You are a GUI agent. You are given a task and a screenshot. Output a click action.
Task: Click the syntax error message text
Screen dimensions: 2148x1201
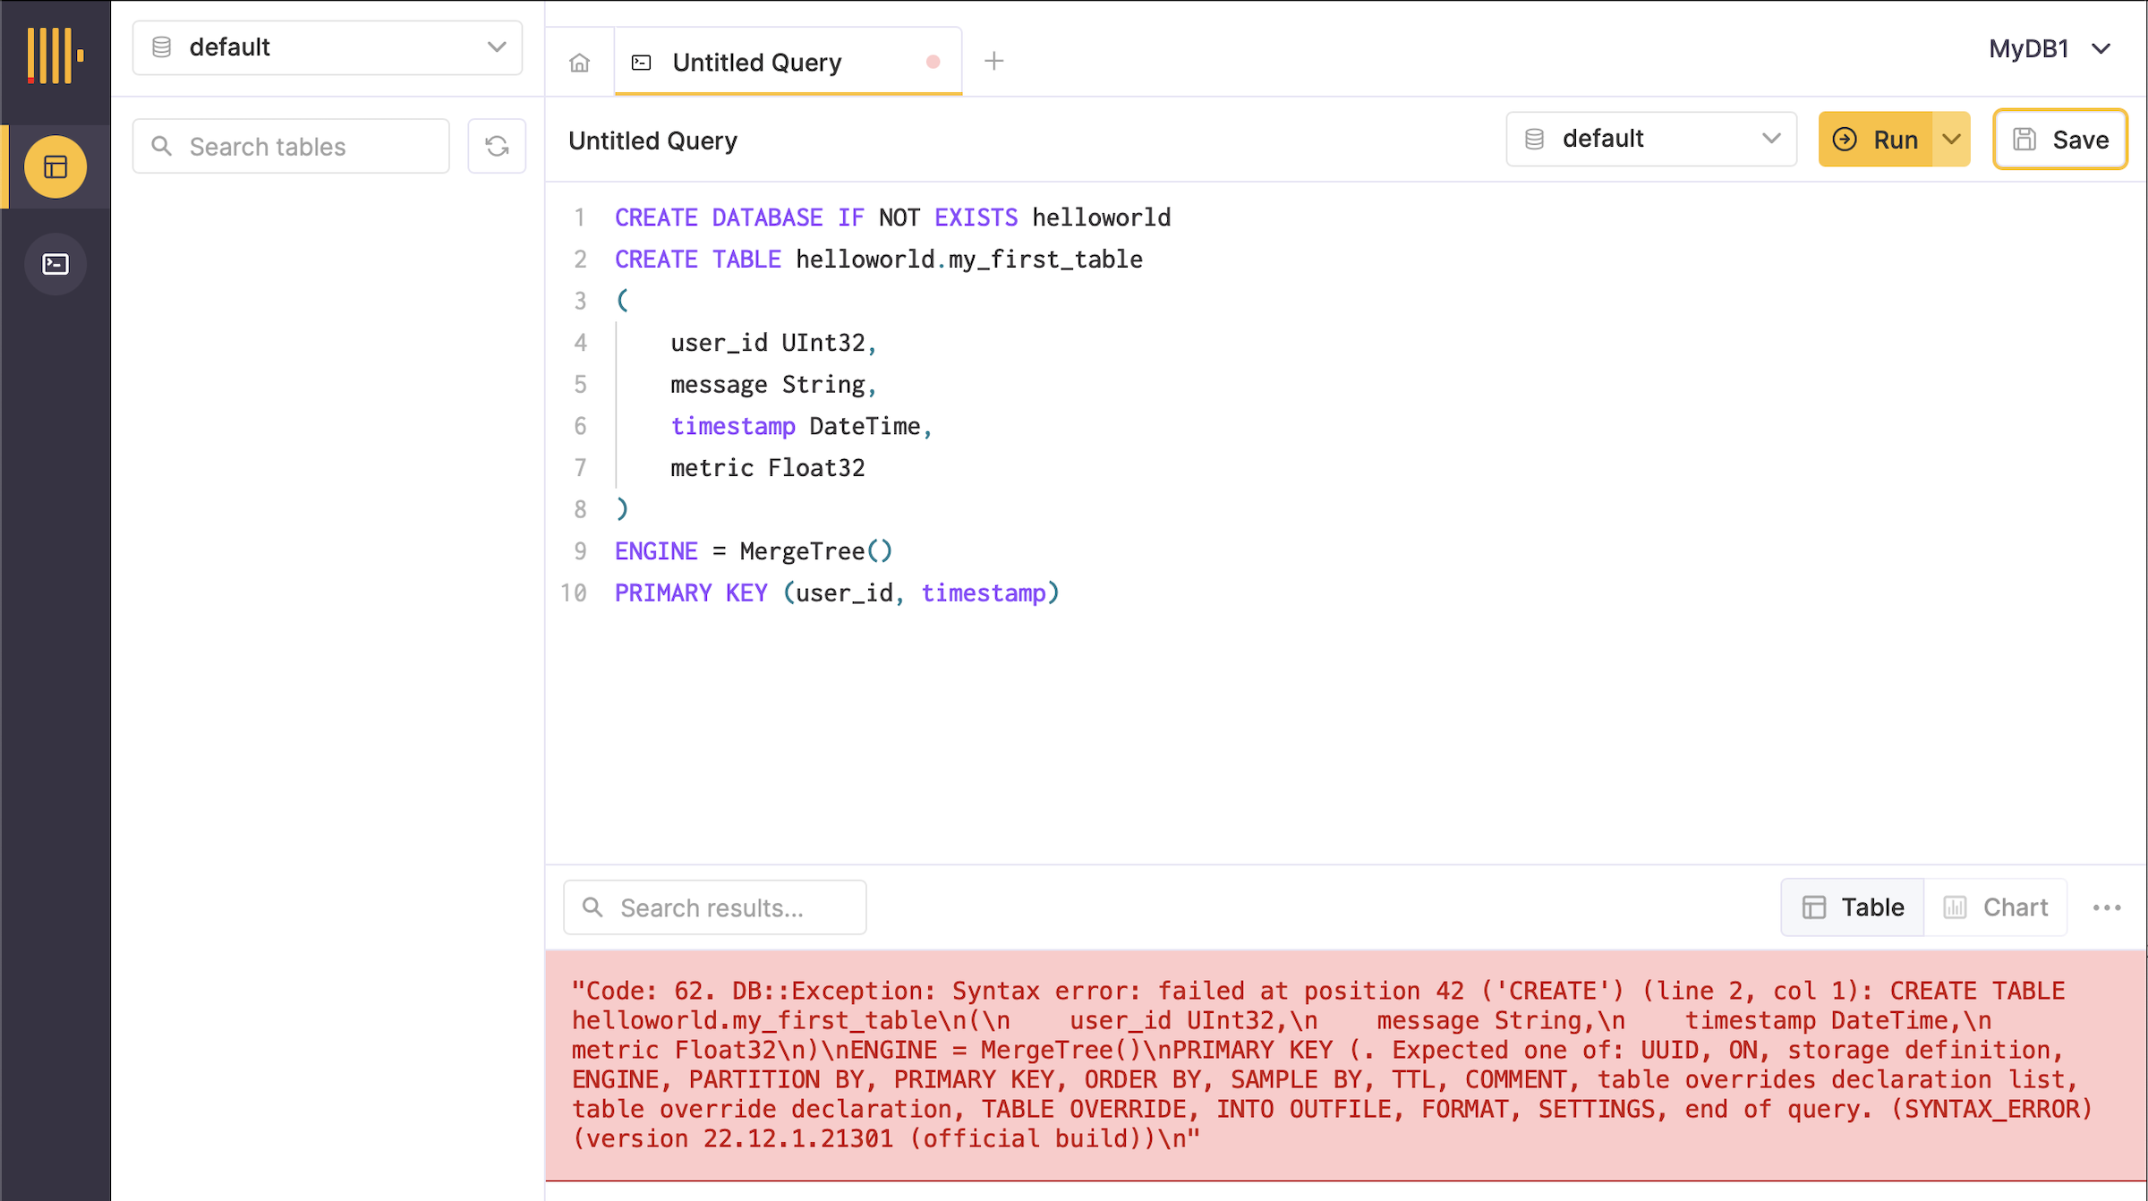coord(1332,1064)
